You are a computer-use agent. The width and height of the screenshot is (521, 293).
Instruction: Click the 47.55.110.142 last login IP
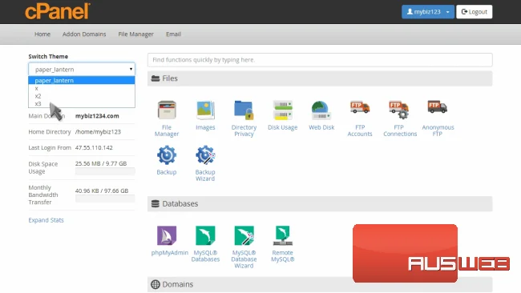click(94, 147)
